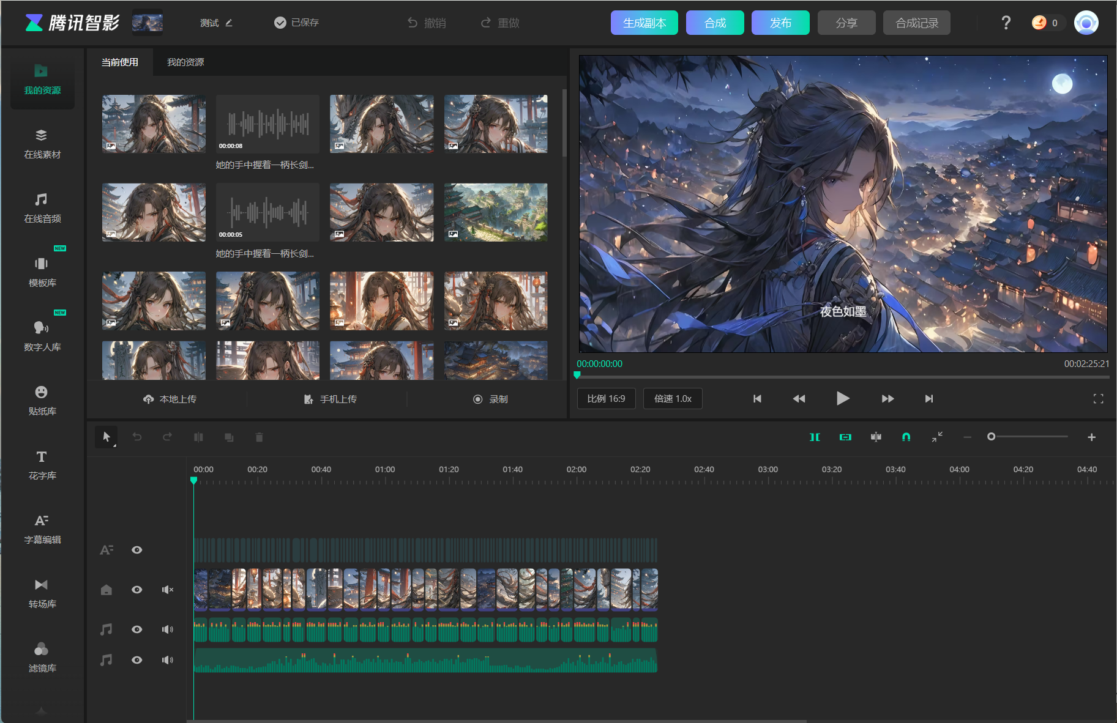Open the 转场库 transitions library
Viewport: 1117px width, 723px height.
click(x=42, y=593)
